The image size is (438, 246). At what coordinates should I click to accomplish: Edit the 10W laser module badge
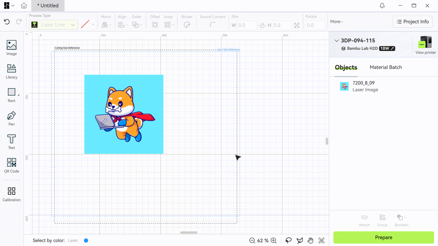tap(387, 49)
